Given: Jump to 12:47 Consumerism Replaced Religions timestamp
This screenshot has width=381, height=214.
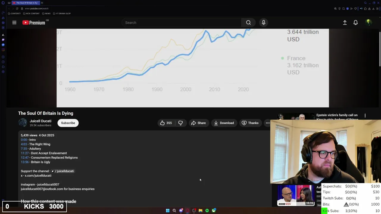Looking at the screenshot, I should (25, 158).
